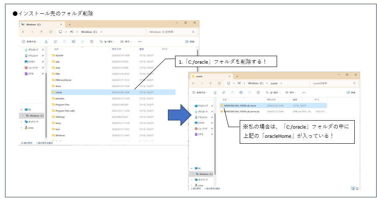Expand ネットワーク node in Windows (C:) window sidebar
The image size is (377, 199).
tap(21, 122)
